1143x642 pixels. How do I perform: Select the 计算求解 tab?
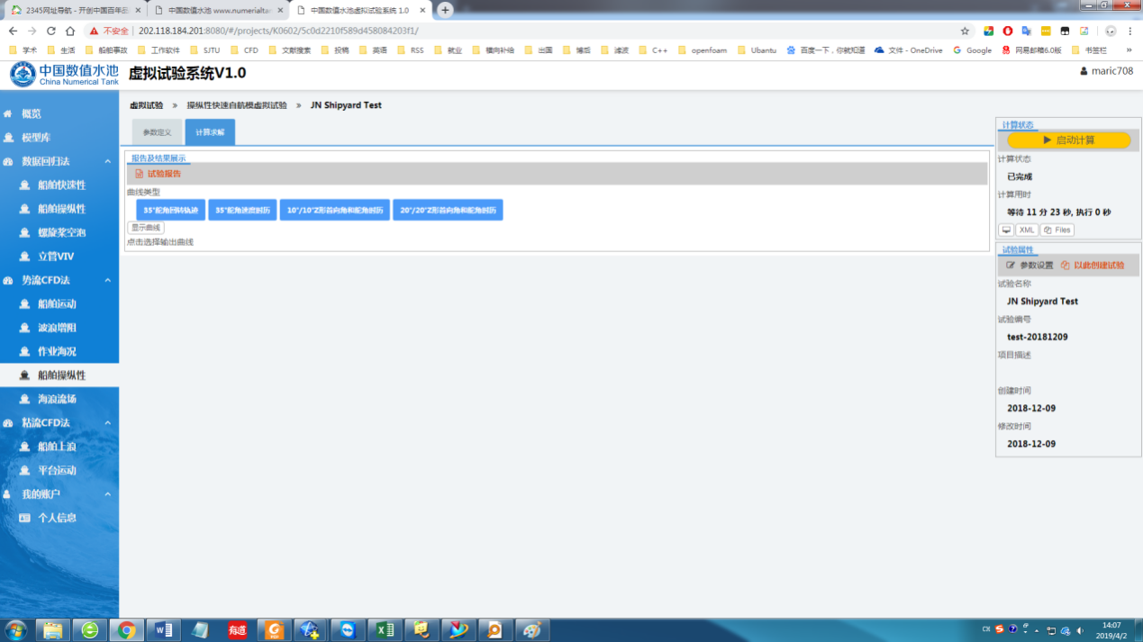click(210, 132)
